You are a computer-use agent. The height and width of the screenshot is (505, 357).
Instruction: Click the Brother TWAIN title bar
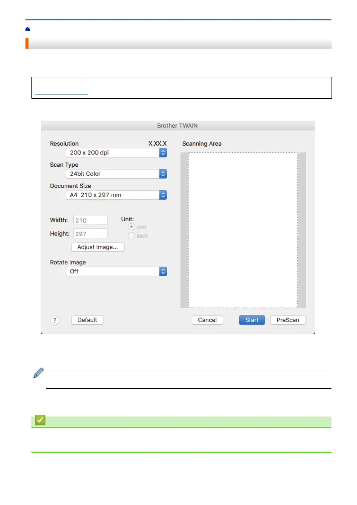click(x=178, y=126)
